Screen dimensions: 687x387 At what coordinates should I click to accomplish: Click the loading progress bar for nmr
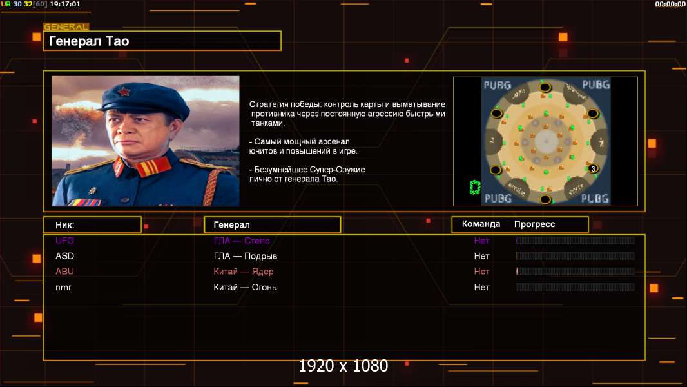pyautogui.click(x=575, y=287)
